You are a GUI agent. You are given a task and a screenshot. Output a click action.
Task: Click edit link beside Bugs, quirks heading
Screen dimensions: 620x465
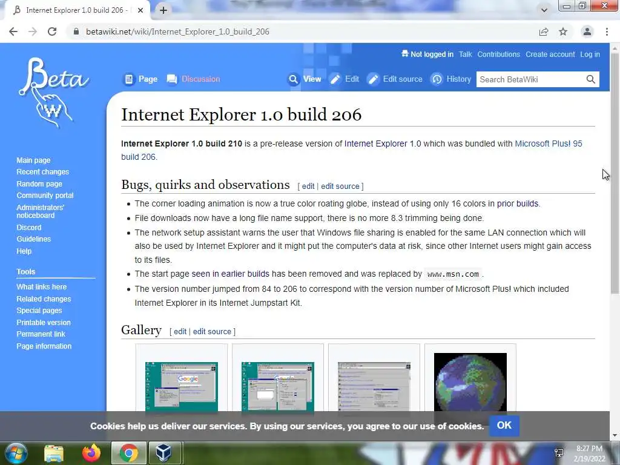click(x=308, y=186)
